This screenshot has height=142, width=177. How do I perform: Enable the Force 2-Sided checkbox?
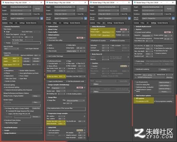pos(19,76)
